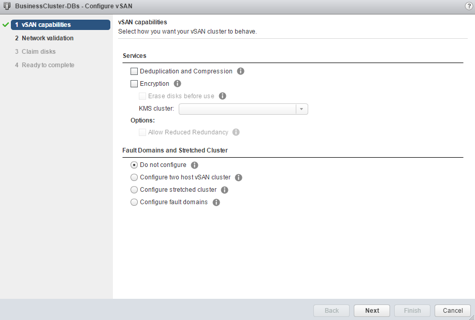Screen dimensions: 475x320
Task: Choose Configure stretched cluster option
Action: coord(135,190)
